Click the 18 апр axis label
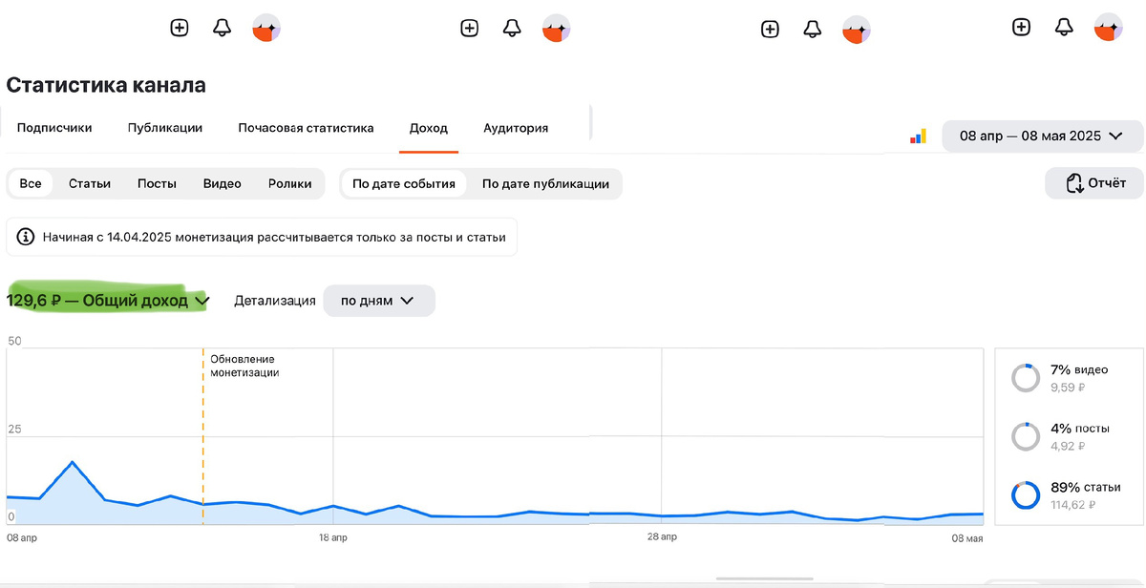This screenshot has height=588, width=1146. (x=332, y=537)
